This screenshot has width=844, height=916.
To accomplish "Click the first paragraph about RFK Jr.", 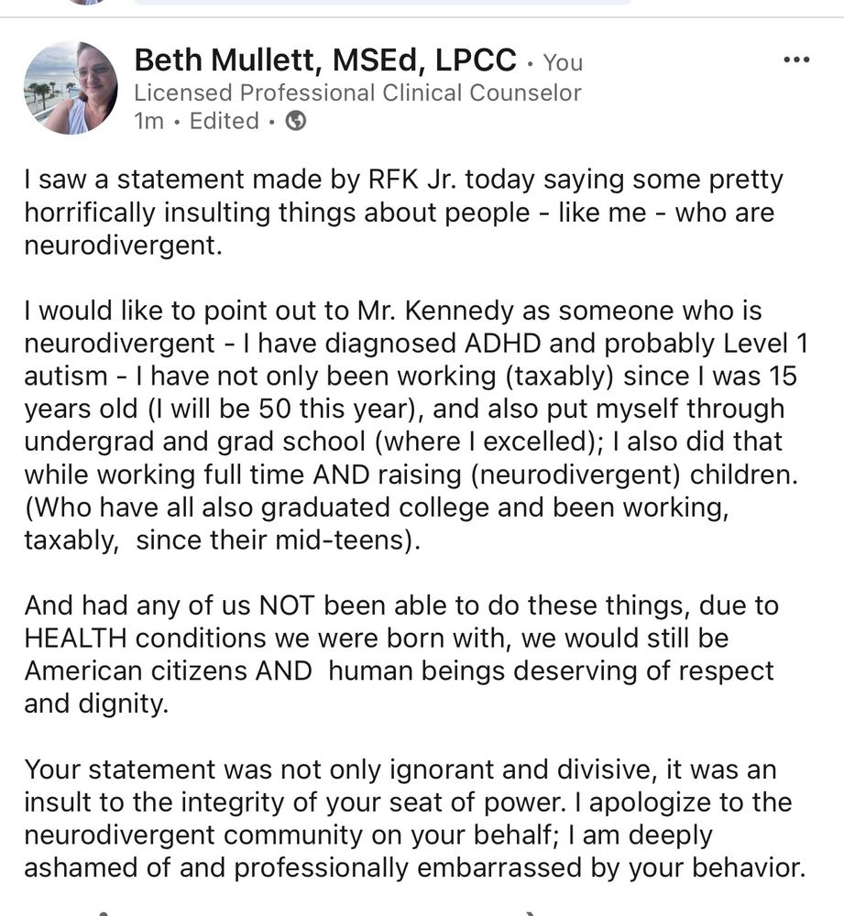I will coord(403,213).
